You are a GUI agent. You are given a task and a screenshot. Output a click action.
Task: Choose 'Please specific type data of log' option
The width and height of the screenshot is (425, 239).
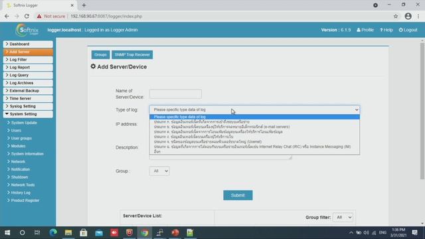(x=254, y=117)
